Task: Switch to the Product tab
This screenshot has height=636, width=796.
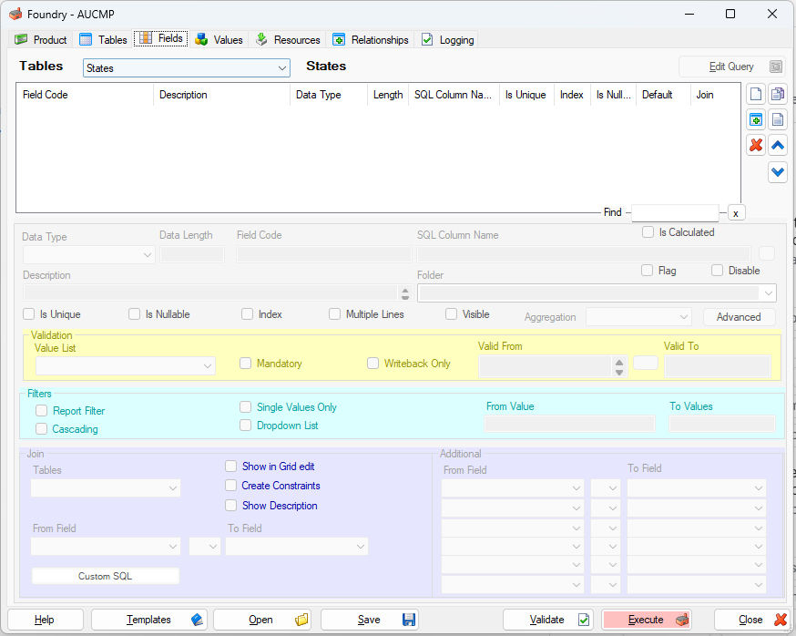Action: [x=41, y=39]
